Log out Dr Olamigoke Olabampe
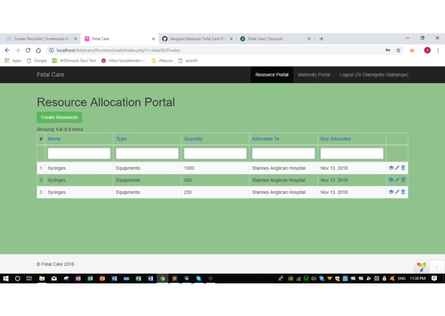 click(374, 75)
